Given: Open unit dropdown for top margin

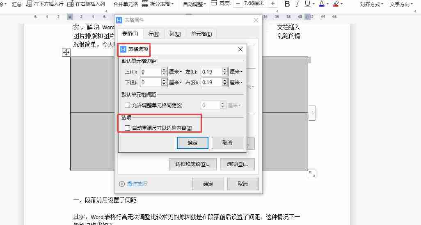Looking at the screenshot, I should (176, 71).
